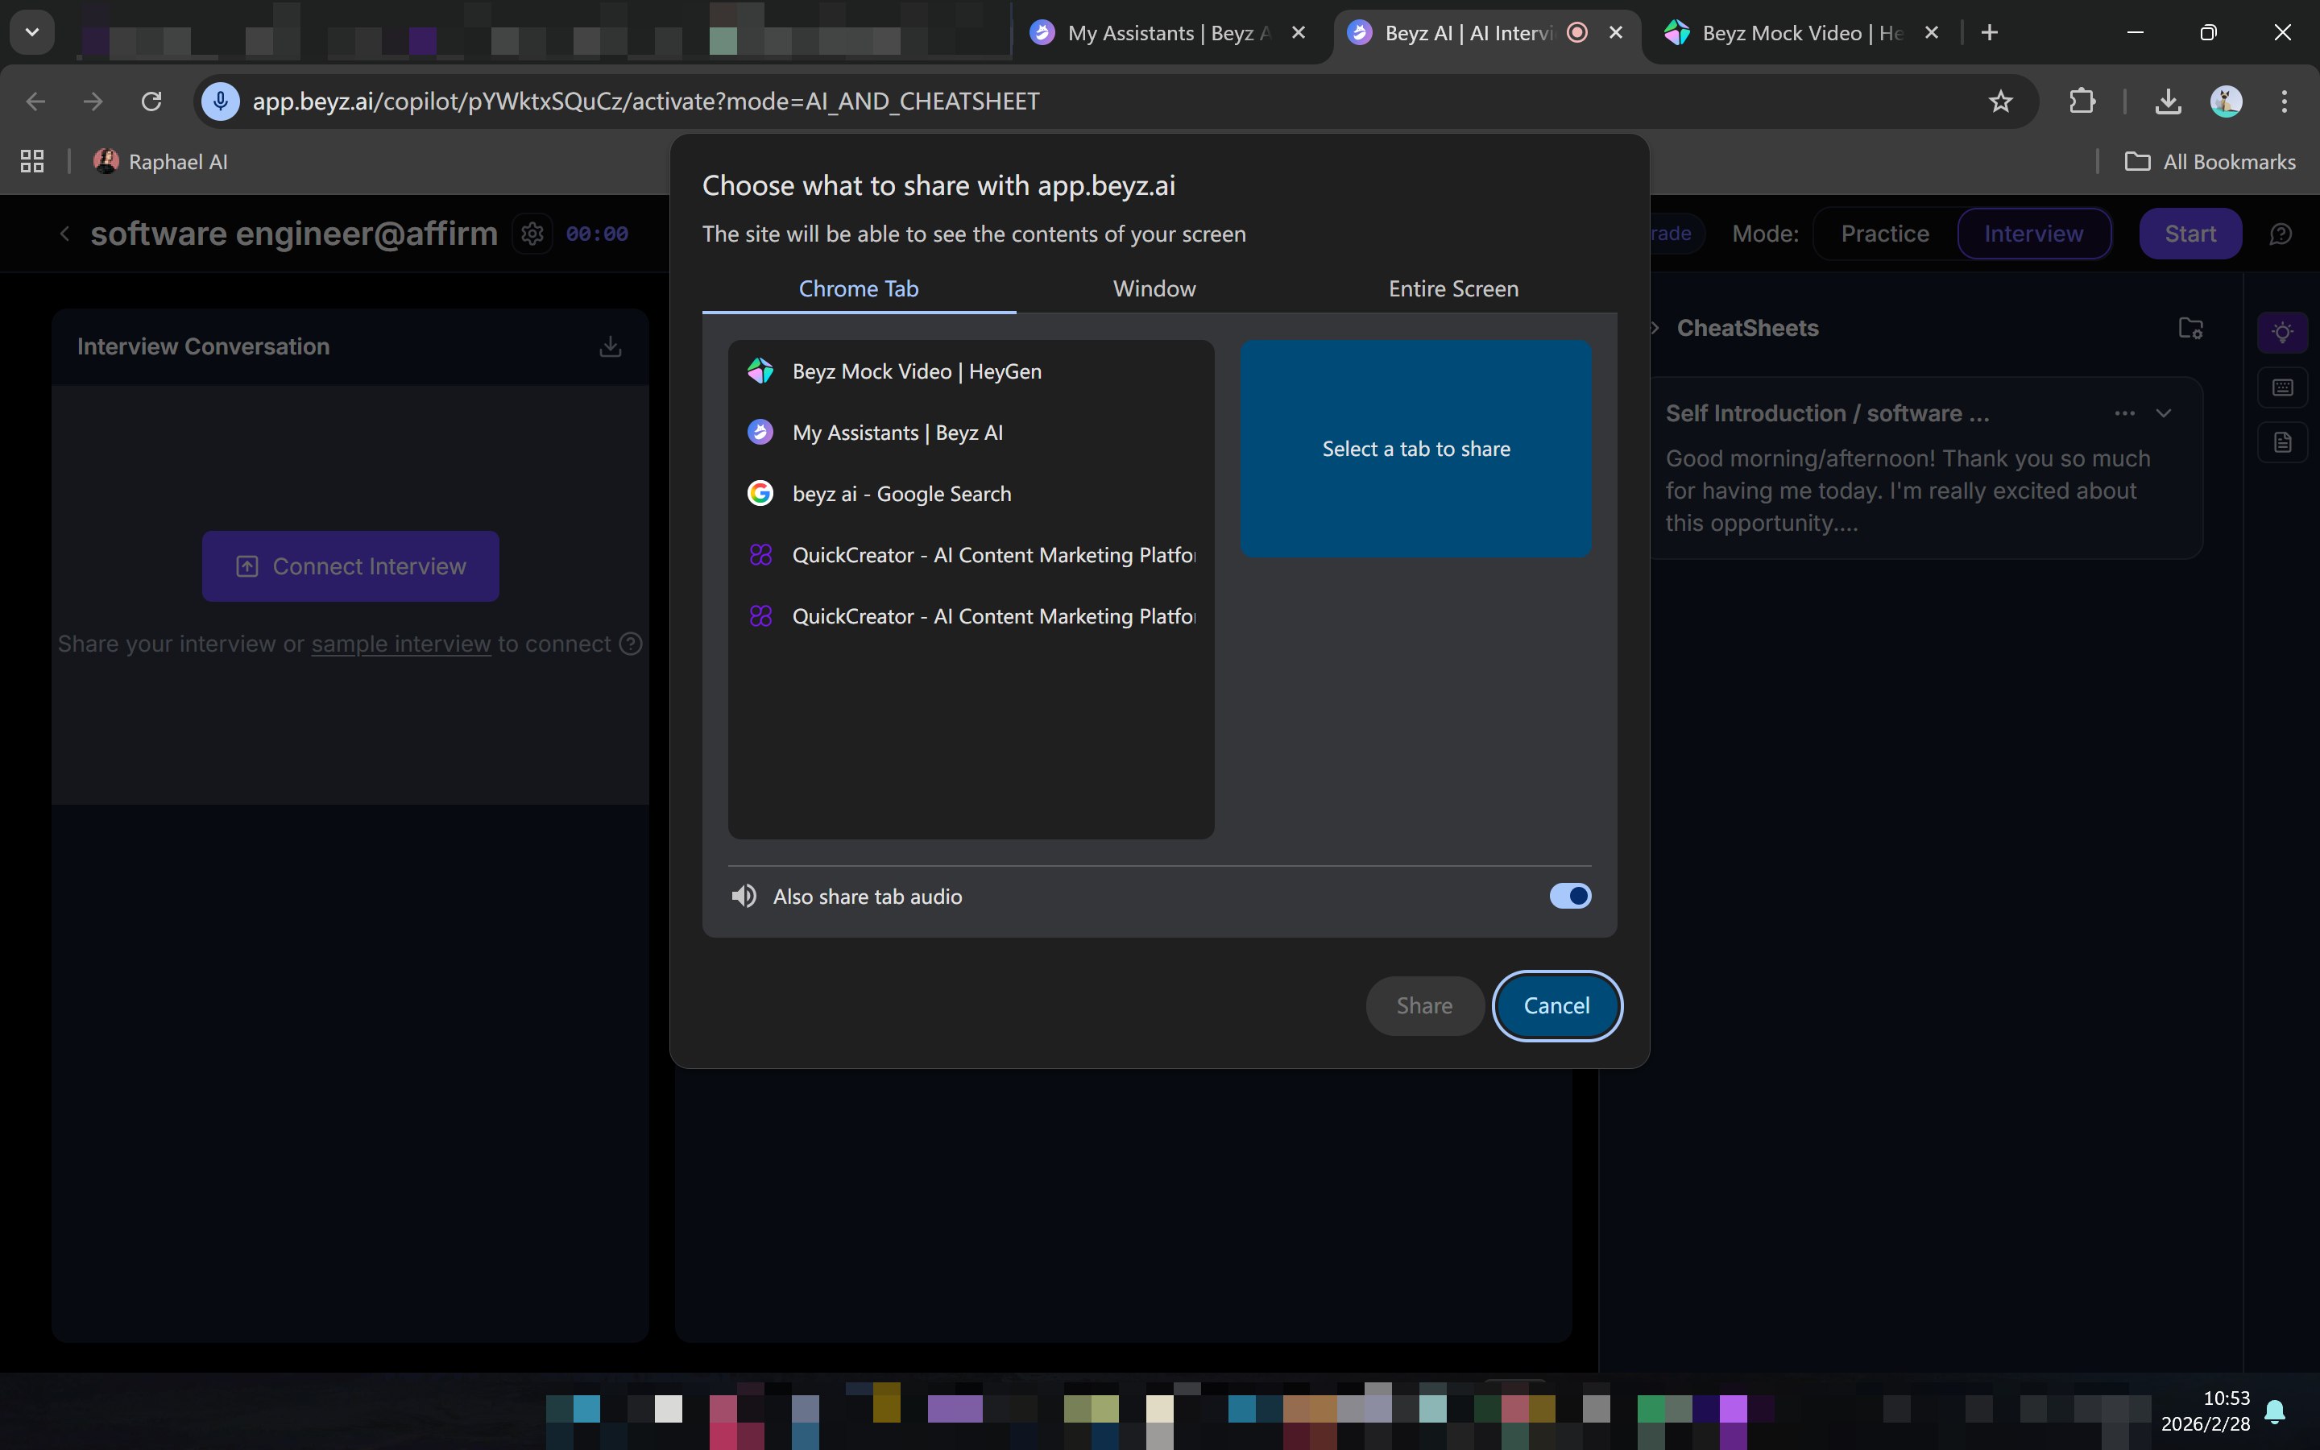Toggle Also share tab audio switch
The image size is (2320, 1450).
pyautogui.click(x=1569, y=896)
